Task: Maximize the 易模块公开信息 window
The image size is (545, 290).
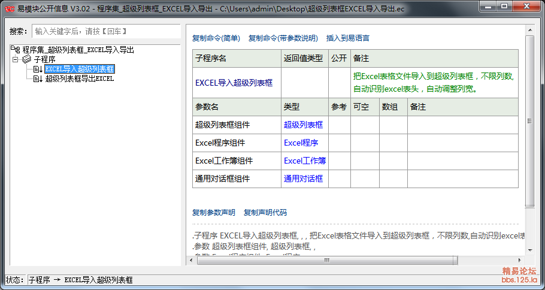Action: pyautogui.click(x=504, y=6)
